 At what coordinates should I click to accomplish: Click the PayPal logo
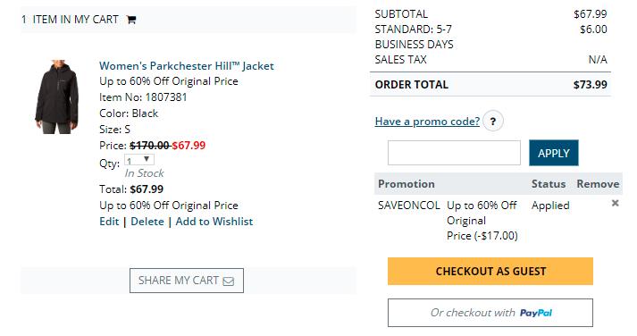coord(536,313)
